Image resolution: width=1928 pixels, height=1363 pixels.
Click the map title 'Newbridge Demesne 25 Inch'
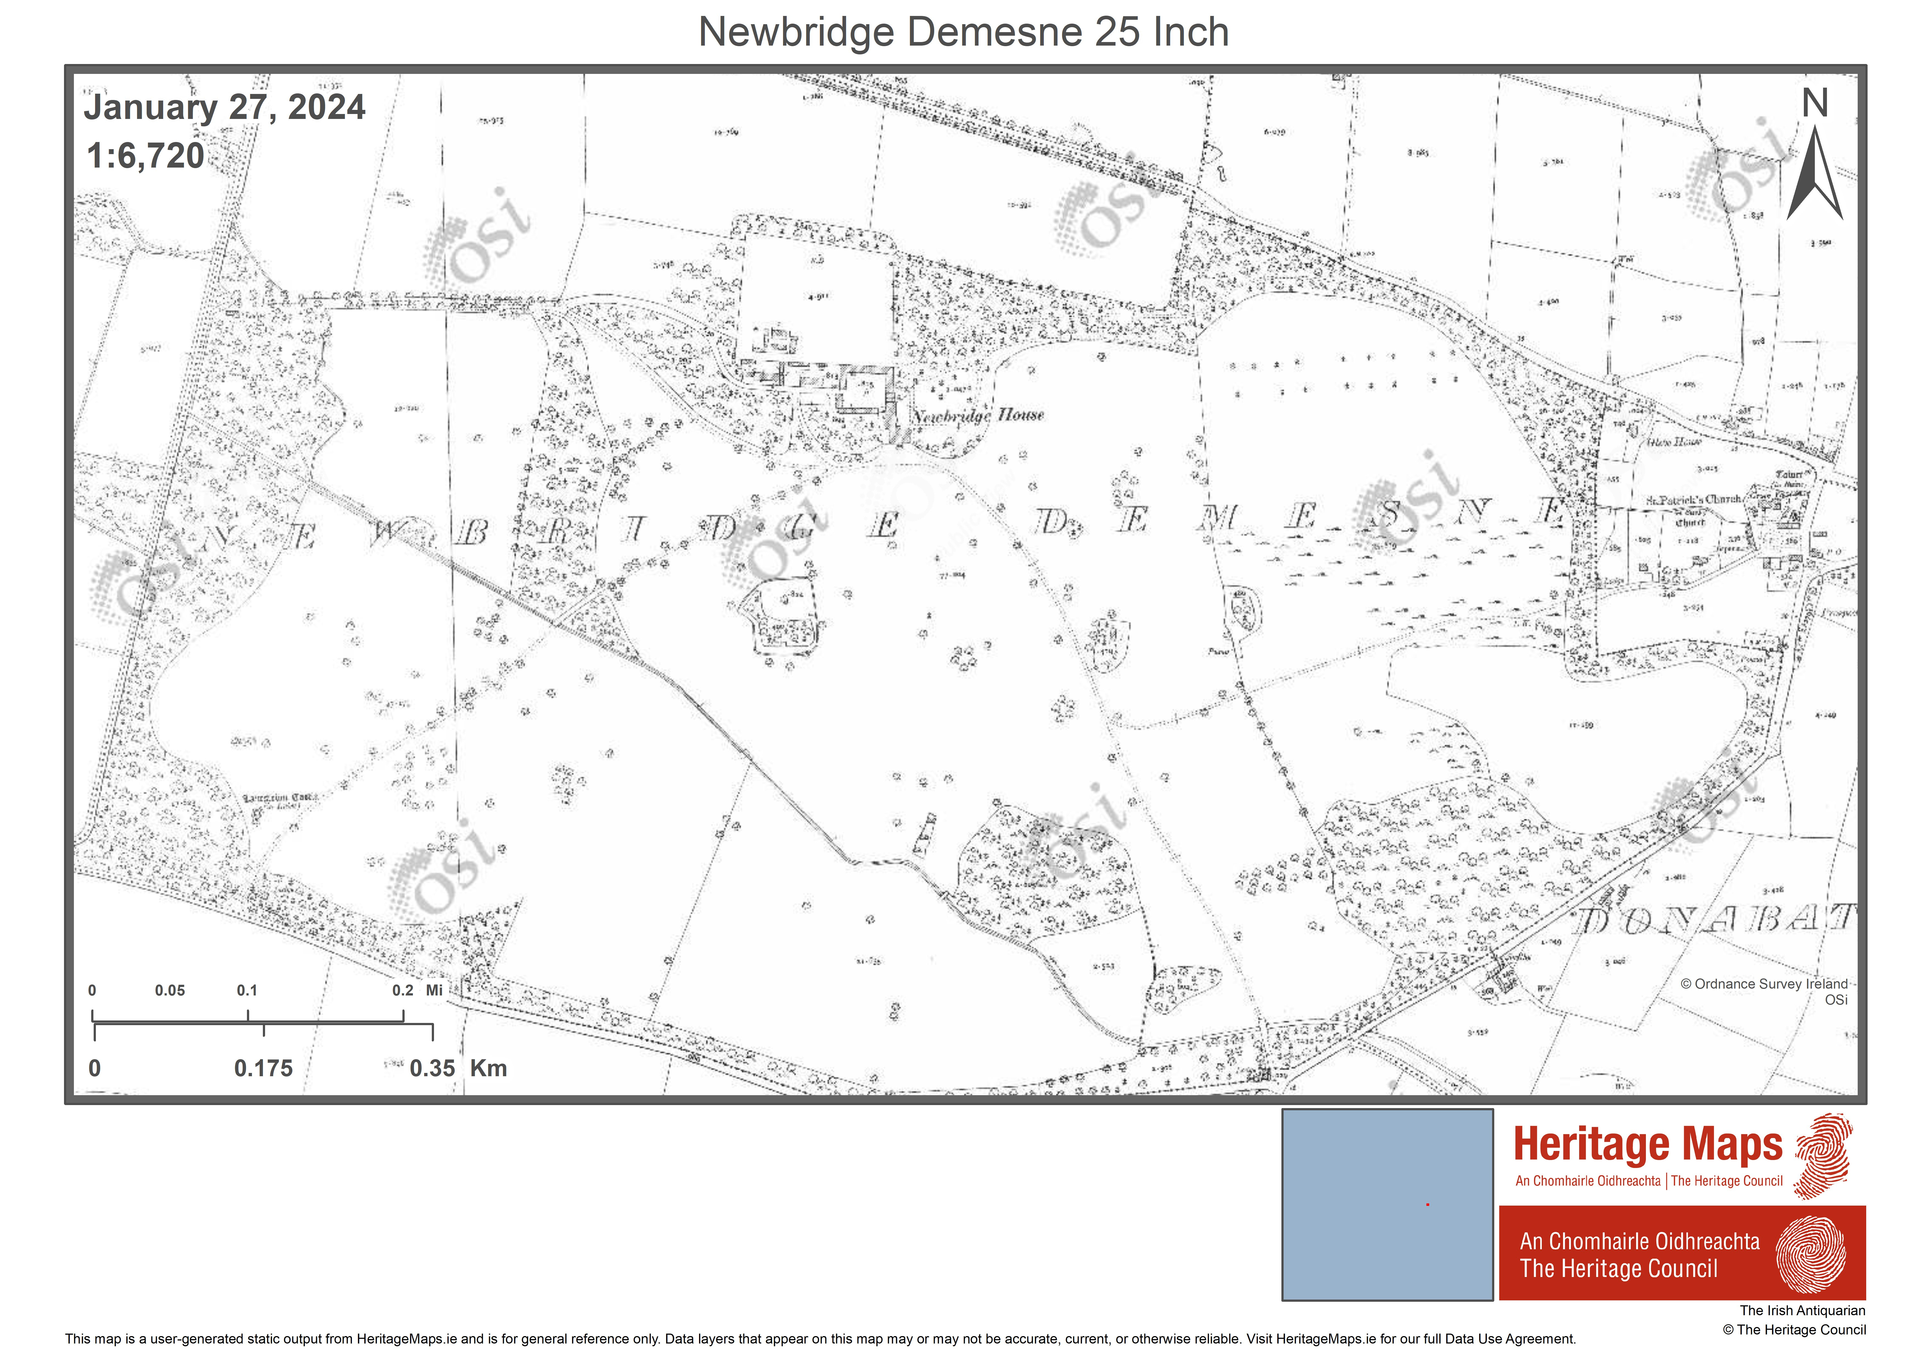[964, 32]
